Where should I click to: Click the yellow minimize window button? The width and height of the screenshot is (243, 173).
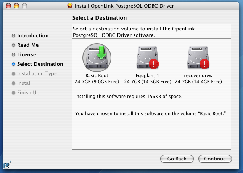tap(16, 6)
